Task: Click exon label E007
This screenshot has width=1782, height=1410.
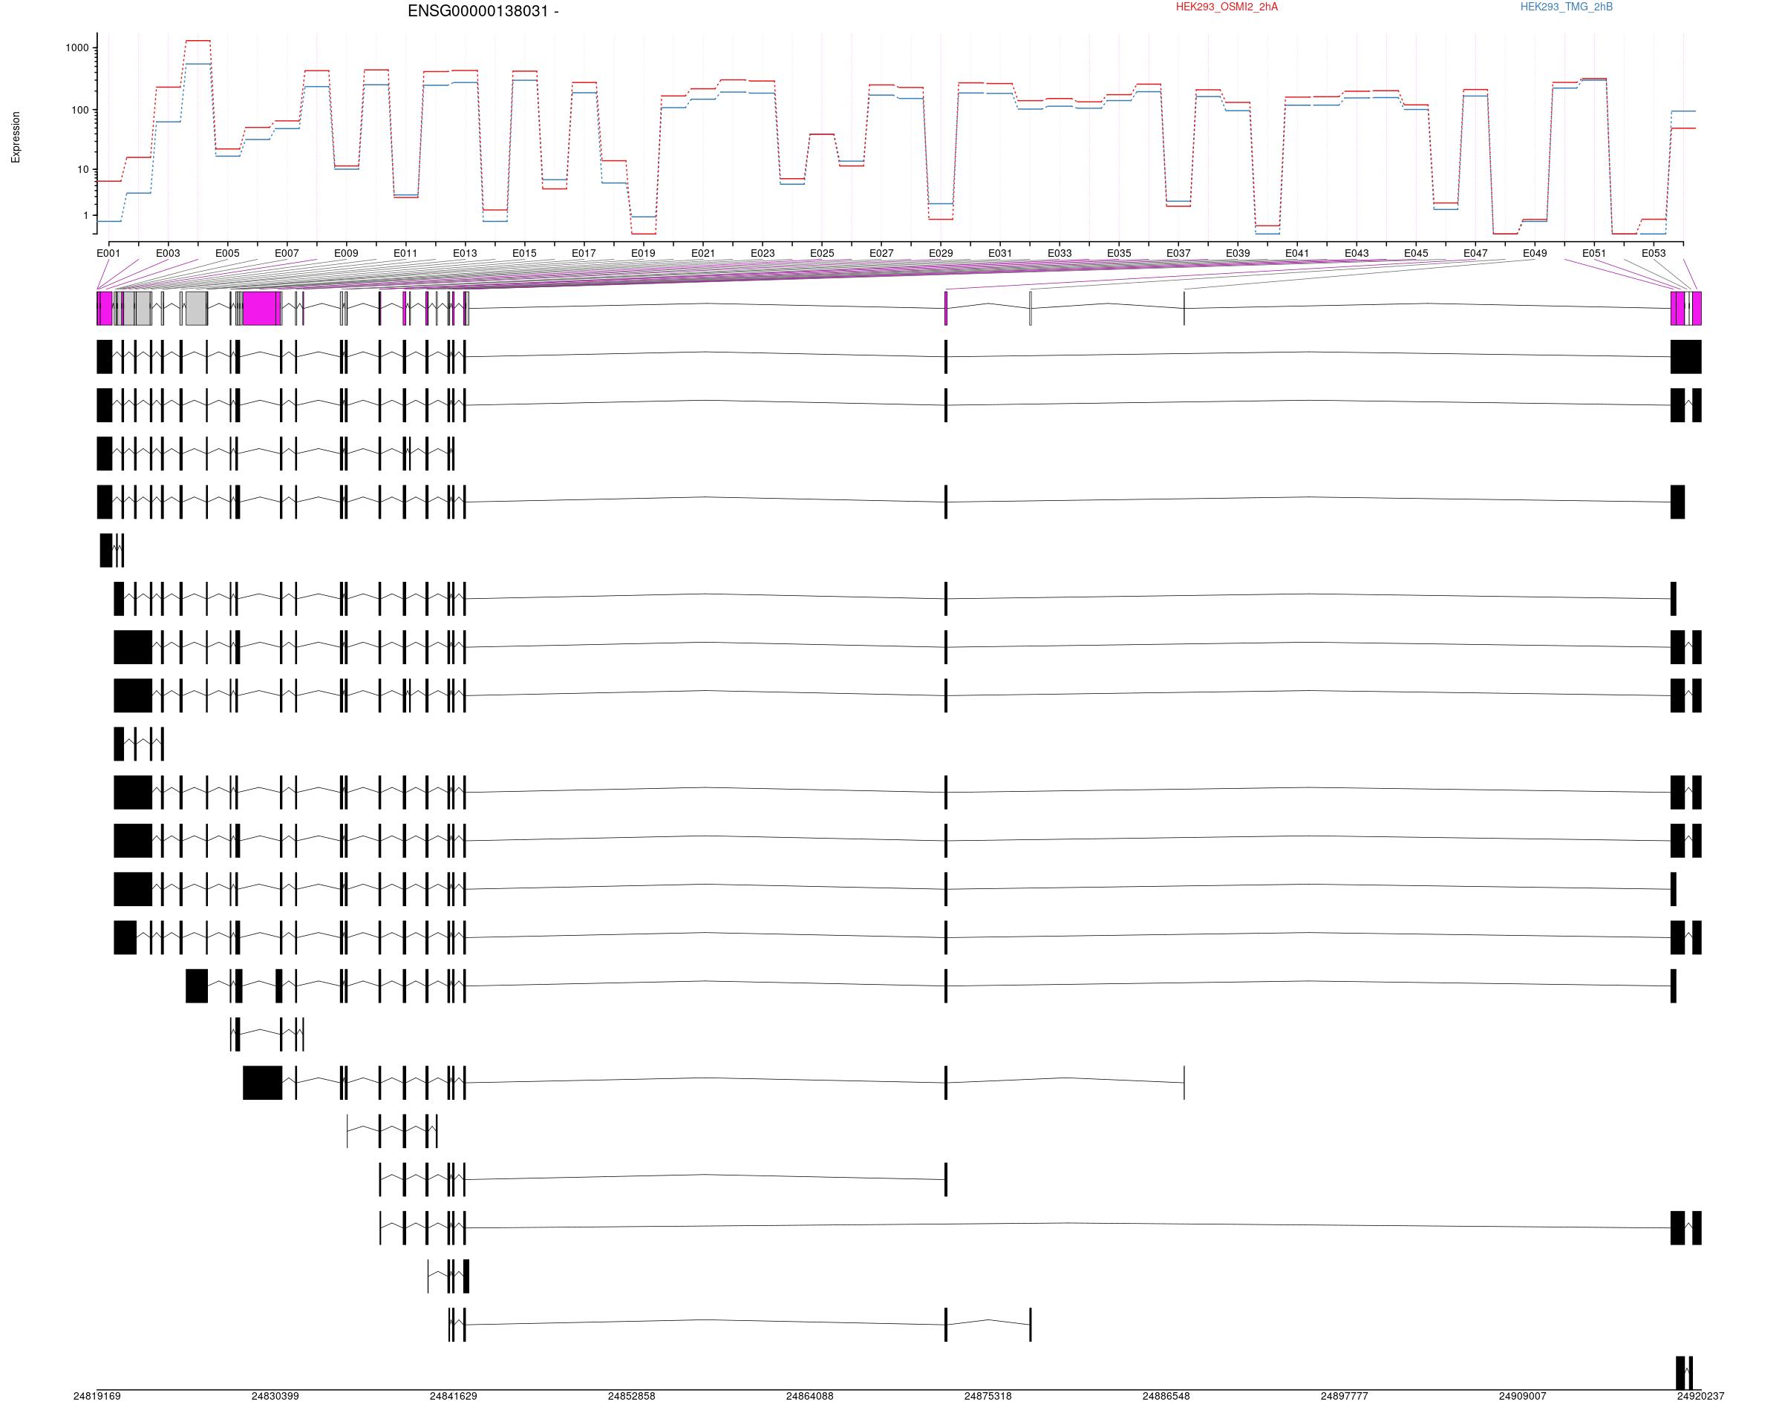Action: tap(287, 254)
